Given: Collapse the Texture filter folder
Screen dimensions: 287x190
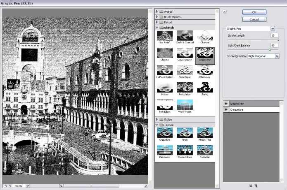Looking at the screenshot, I should point(157,125).
